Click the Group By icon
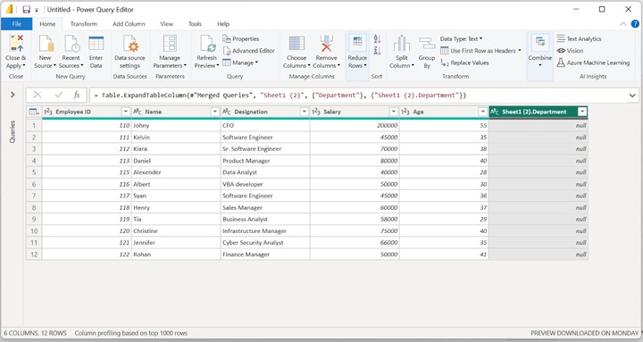 pyautogui.click(x=427, y=43)
